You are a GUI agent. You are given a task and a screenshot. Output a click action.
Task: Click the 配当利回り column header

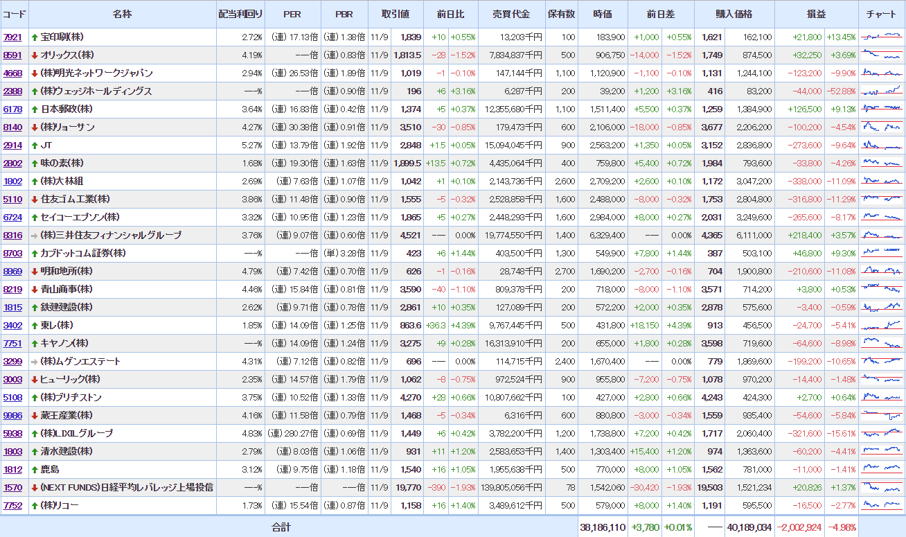pyautogui.click(x=240, y=15)
